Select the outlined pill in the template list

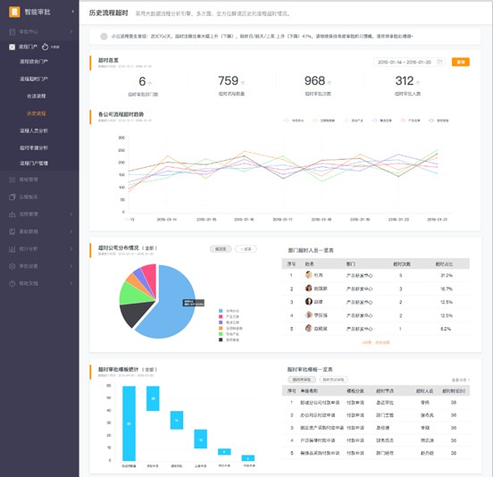point(334,380)
